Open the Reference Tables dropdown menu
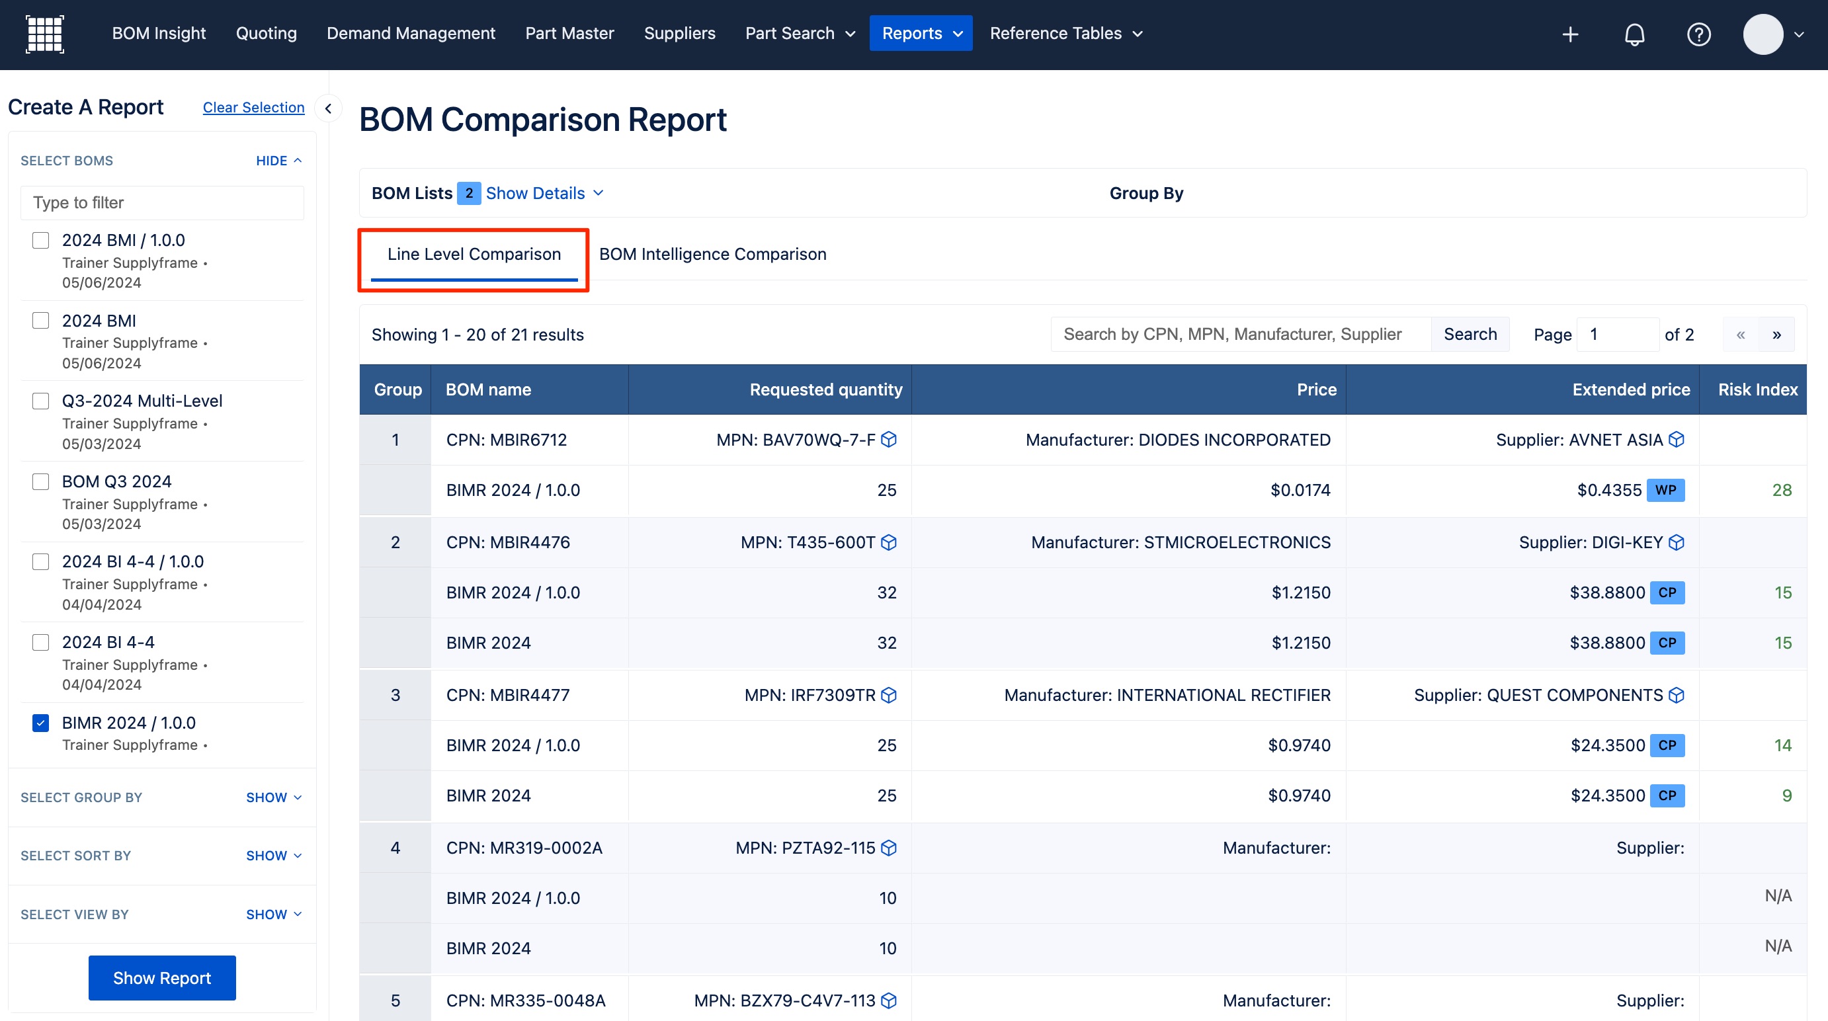Screen dimensions: 1828x1021 [1066, 33]
